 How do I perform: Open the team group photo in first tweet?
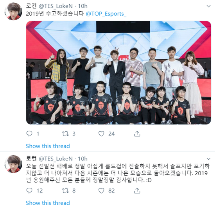118,72
